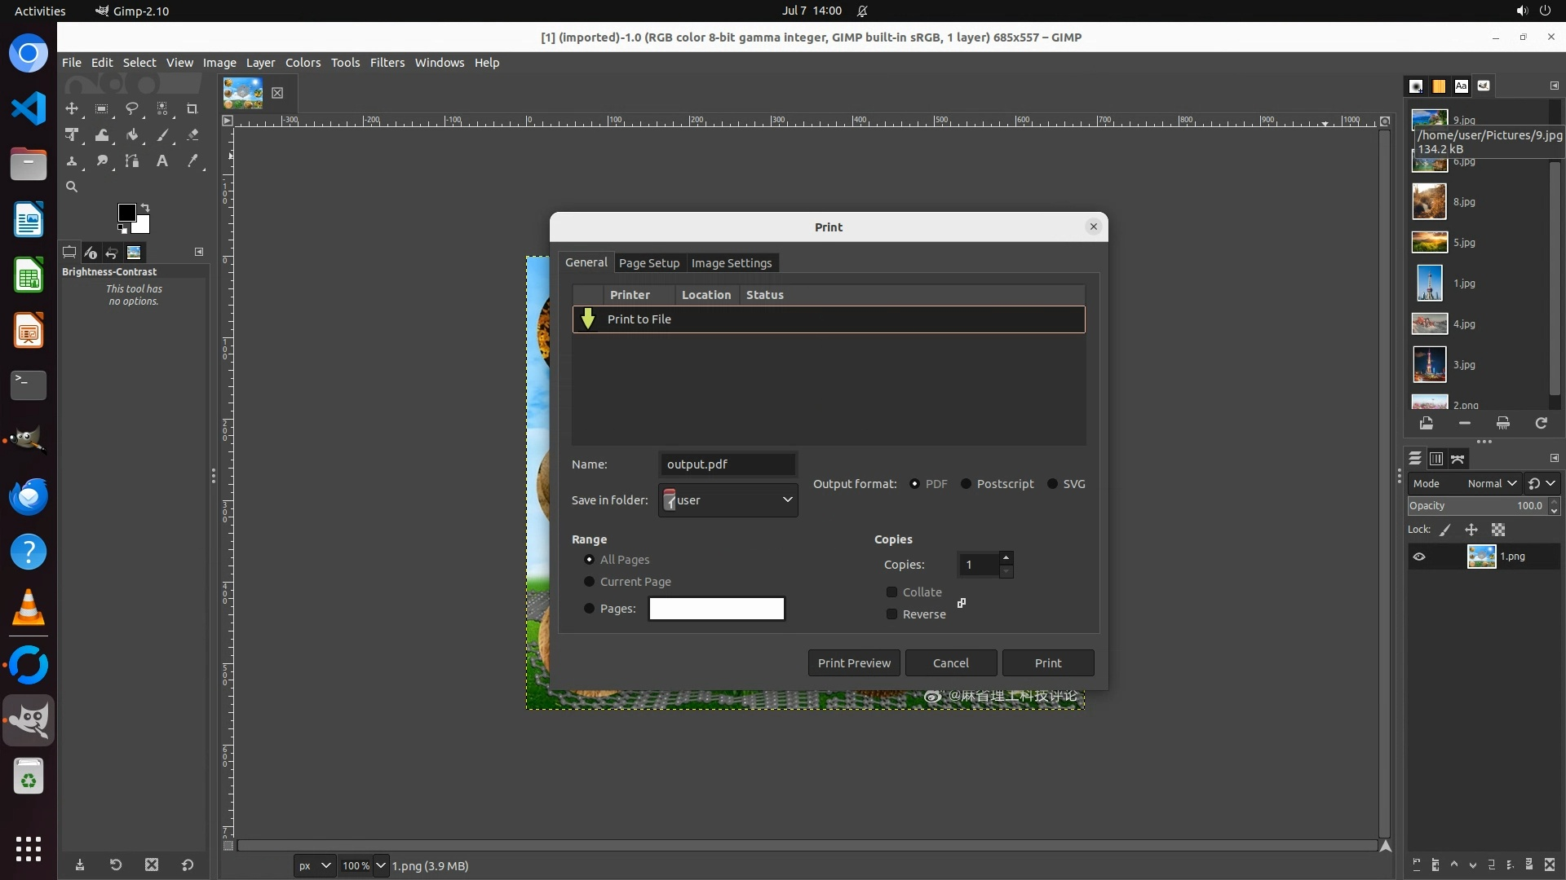The width and height of the screenshot is (1566, 880).
Task: Select the Color Picker eyedropper tool
Action: [x=192, y=161]
